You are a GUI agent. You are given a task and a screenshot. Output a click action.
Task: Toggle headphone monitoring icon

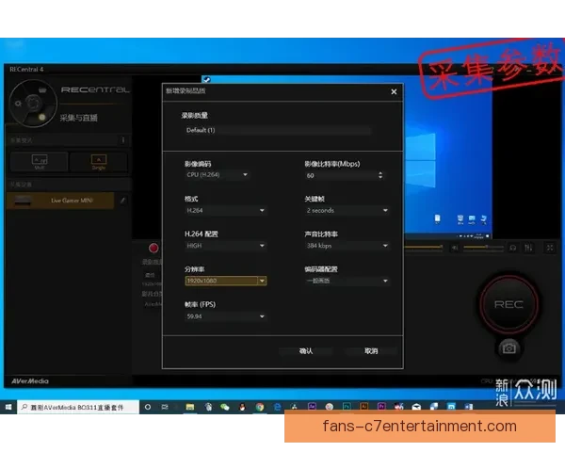[513, 248]
